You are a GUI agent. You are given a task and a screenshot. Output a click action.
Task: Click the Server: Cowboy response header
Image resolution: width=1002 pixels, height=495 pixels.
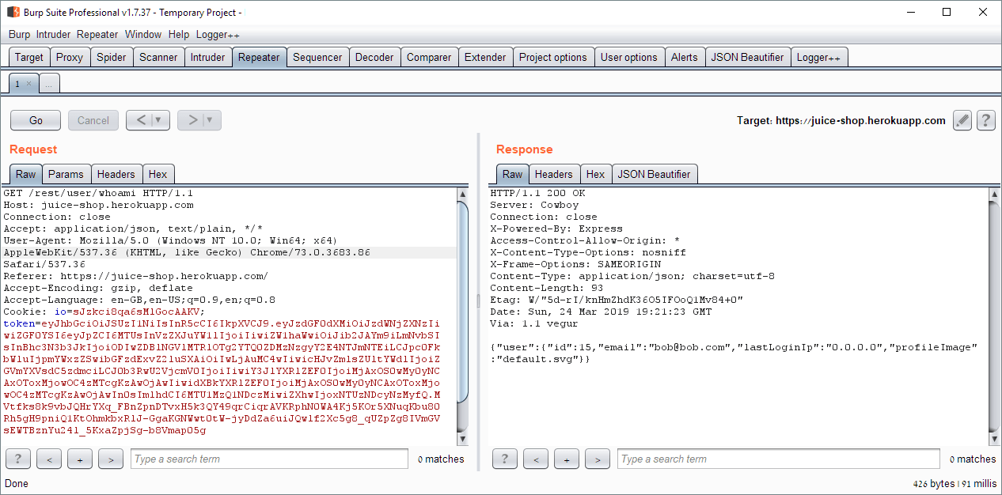click(x=535, y=205)
